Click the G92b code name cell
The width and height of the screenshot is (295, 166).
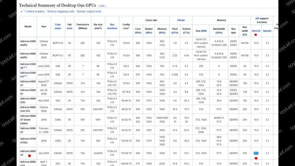pos(58,141)
